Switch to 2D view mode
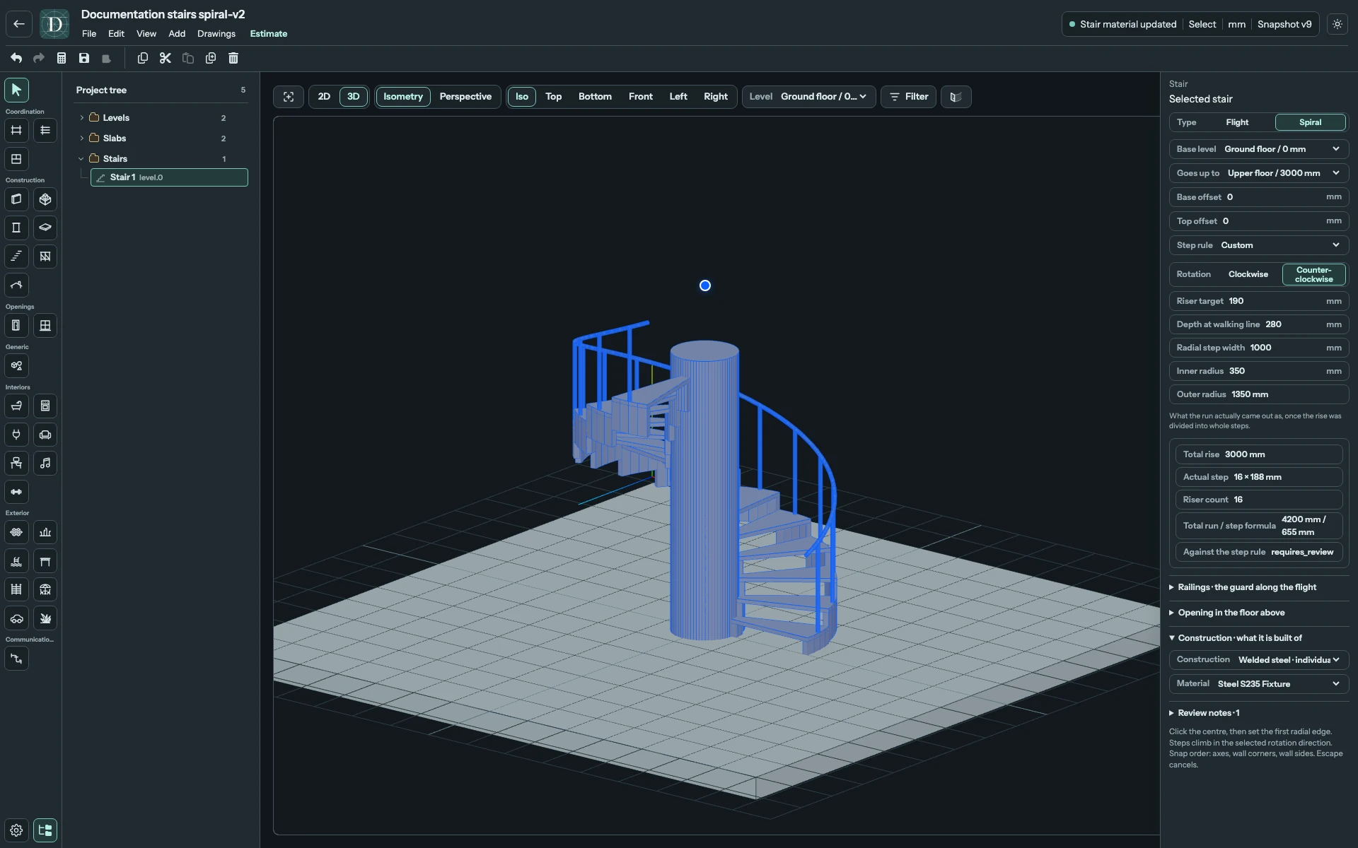Image resolution: width=1358 pixels, height=848 pixels. (324, 97)
